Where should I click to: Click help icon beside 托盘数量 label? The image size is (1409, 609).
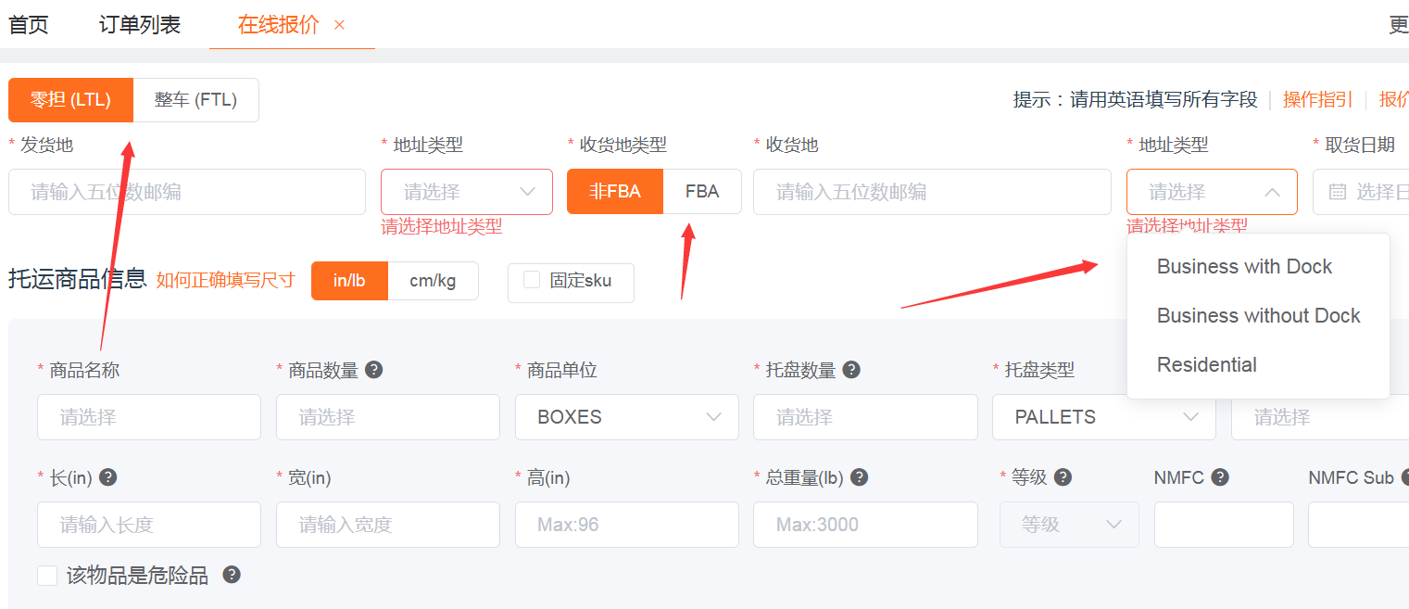(x=851, y=370)
